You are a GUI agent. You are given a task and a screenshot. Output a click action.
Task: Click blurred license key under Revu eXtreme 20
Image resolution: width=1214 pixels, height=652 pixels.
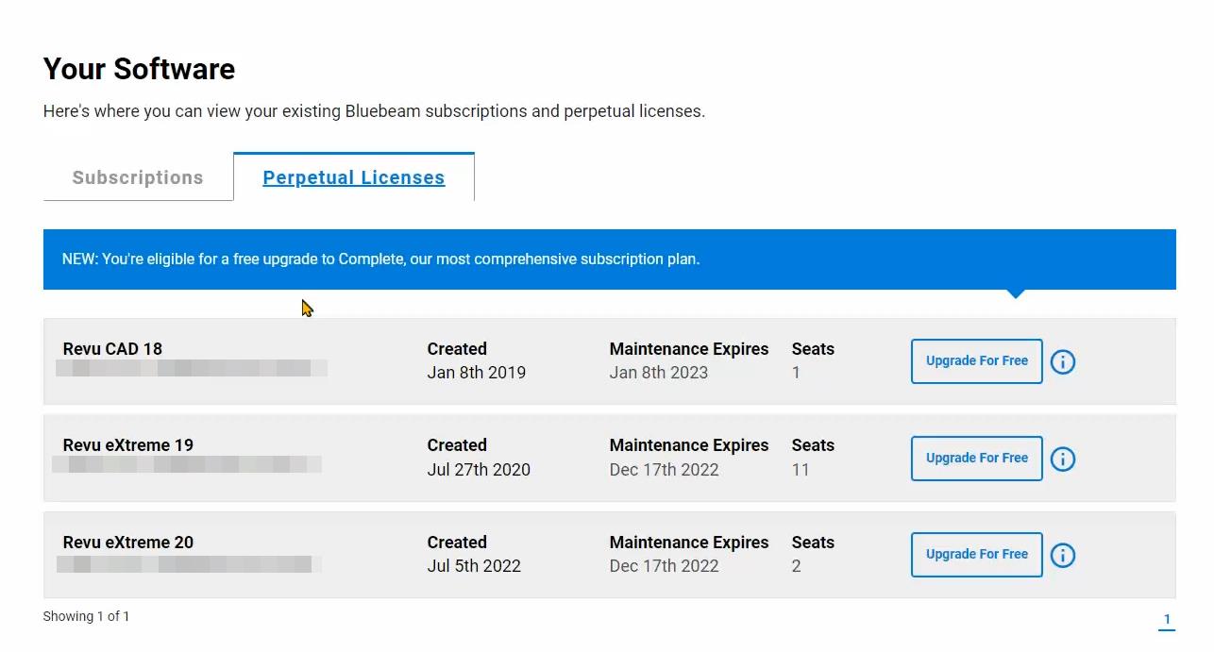pyautogui.click(x=189, y=564)
